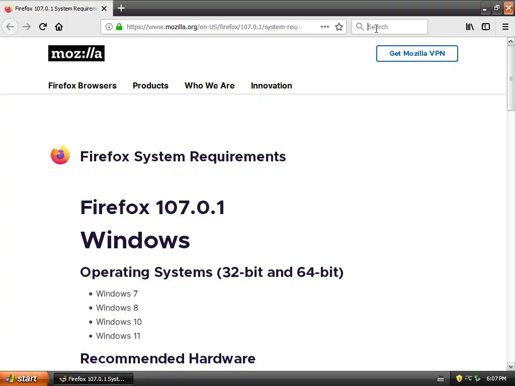Image resolution: width=515 pixels, height=386 pixels.
Task: Reload the current page
Action: coord(43,27)
